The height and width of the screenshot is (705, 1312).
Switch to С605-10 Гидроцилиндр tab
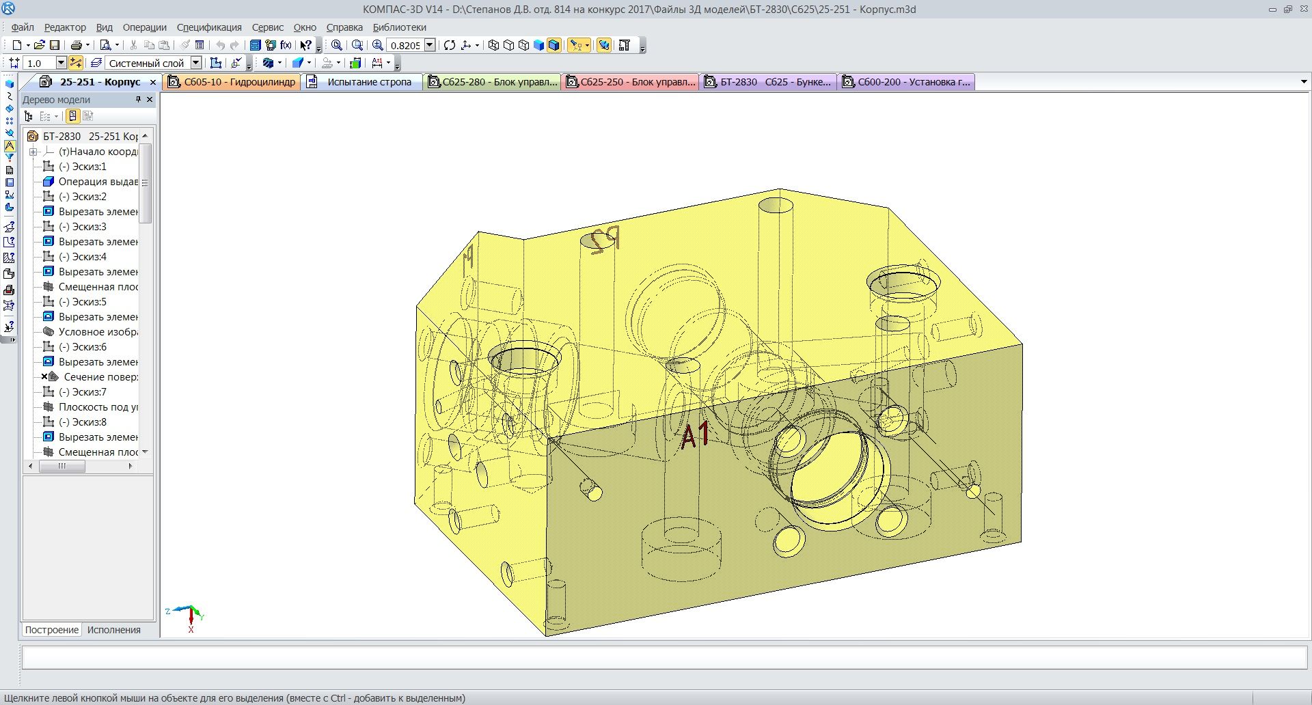point(232,82)
